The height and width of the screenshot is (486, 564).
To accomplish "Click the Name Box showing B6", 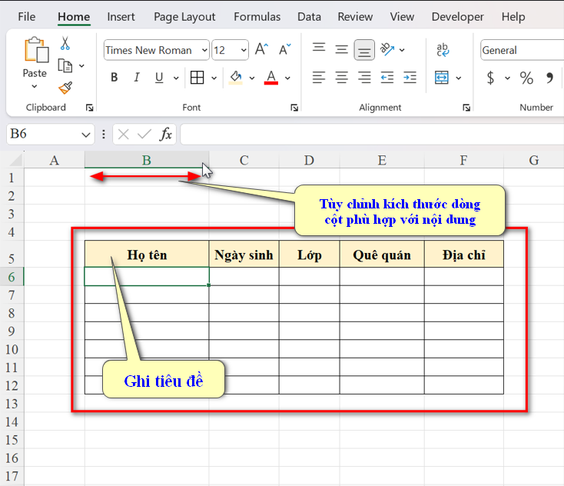I will (x=42, y=135).
